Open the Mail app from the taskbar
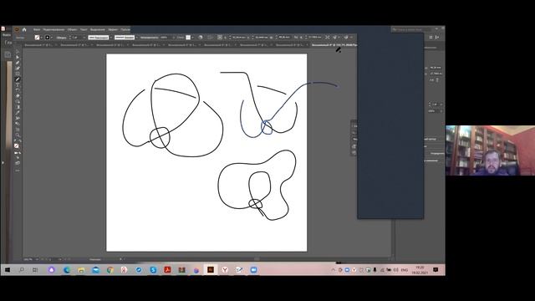The image size is (535, 301). tap(96, 270)
